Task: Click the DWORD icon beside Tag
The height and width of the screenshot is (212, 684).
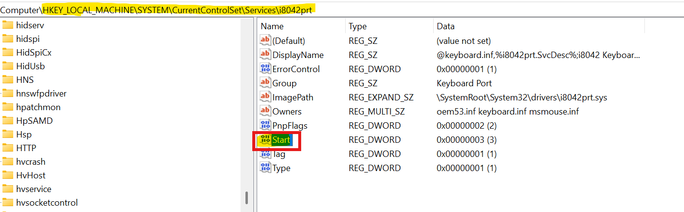Action: [x=265, y=154]
